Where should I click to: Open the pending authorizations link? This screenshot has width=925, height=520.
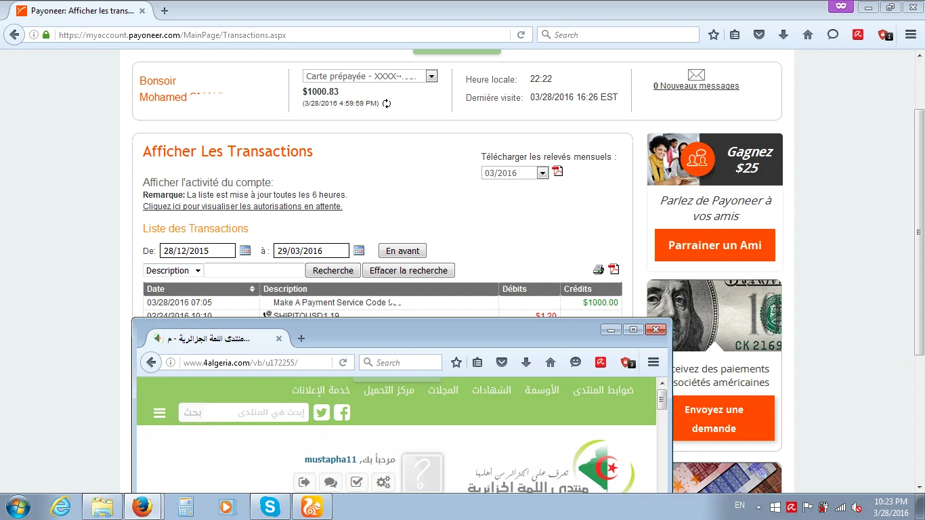[242, 207]
